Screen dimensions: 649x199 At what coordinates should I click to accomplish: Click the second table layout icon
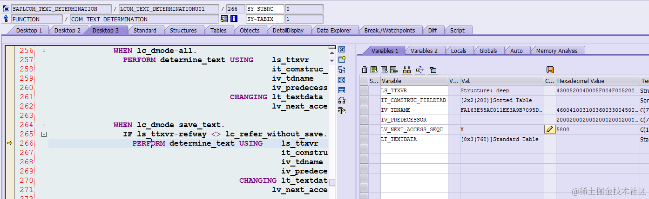coord(384,70)
